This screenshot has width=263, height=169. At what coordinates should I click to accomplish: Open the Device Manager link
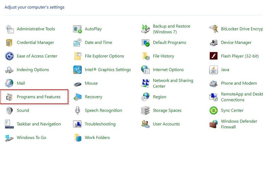[236, 43]
